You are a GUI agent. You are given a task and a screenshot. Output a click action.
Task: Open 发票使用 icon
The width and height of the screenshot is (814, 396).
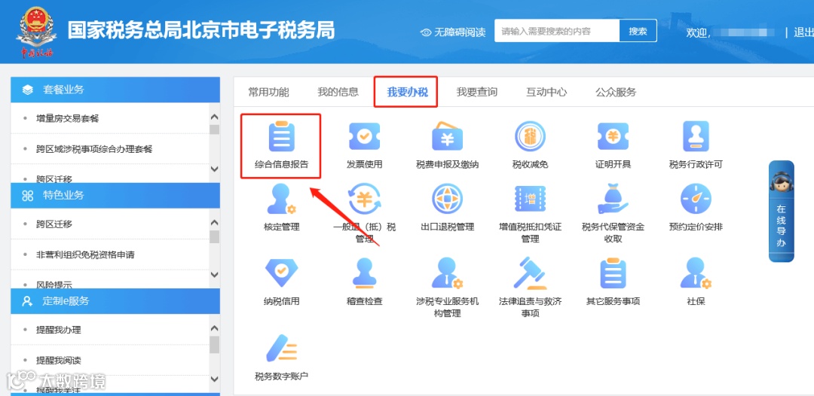tap(364, 137)
